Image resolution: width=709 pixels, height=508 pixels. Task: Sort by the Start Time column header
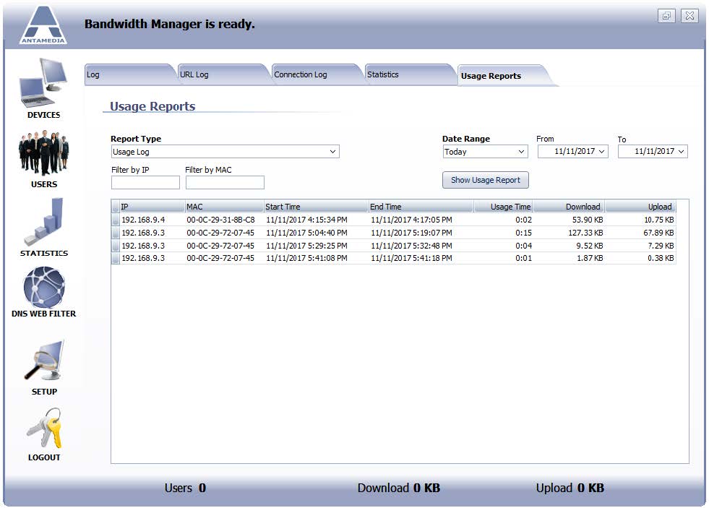click(x=317, y=207)
